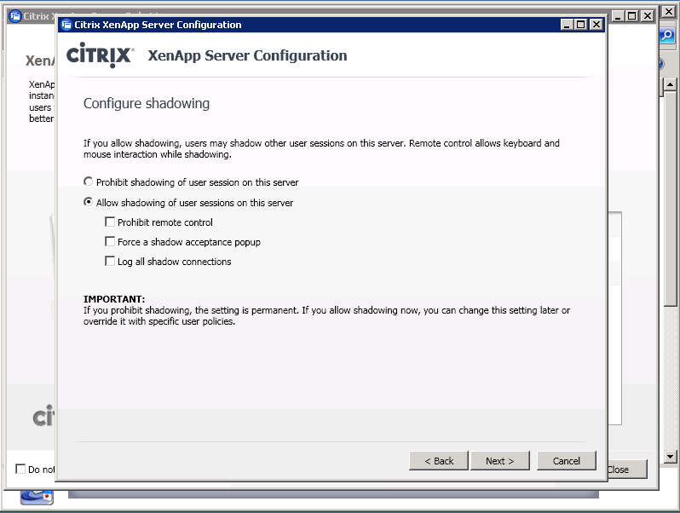Go to previous step with Back button
This screenshot has height=513, width=680.
(439, 460)
